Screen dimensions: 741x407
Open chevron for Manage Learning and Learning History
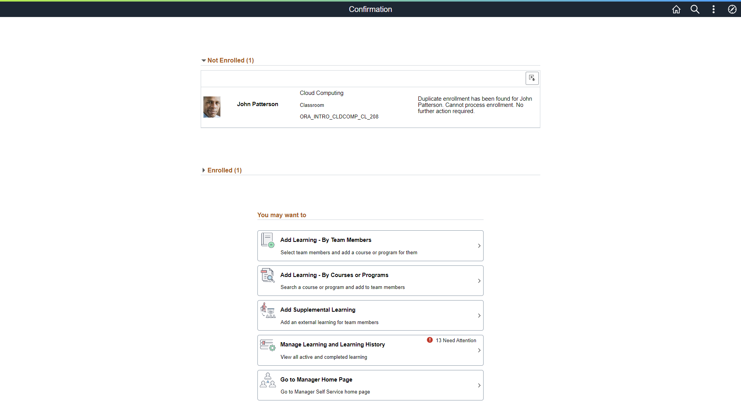tap(479, 350)
